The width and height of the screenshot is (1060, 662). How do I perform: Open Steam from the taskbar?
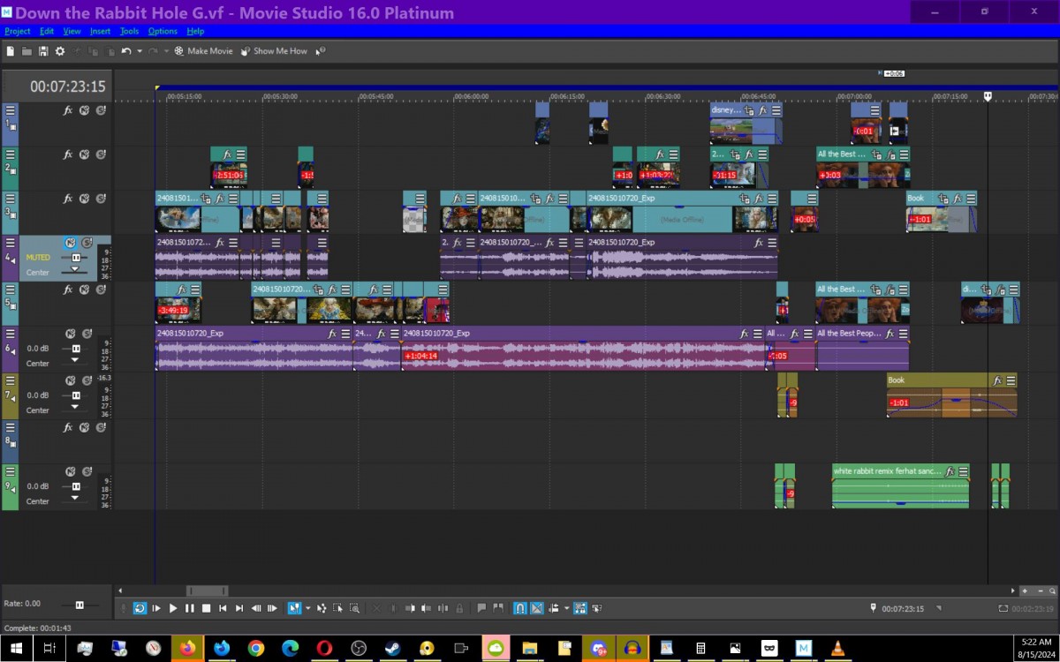[x=392, y=648]
